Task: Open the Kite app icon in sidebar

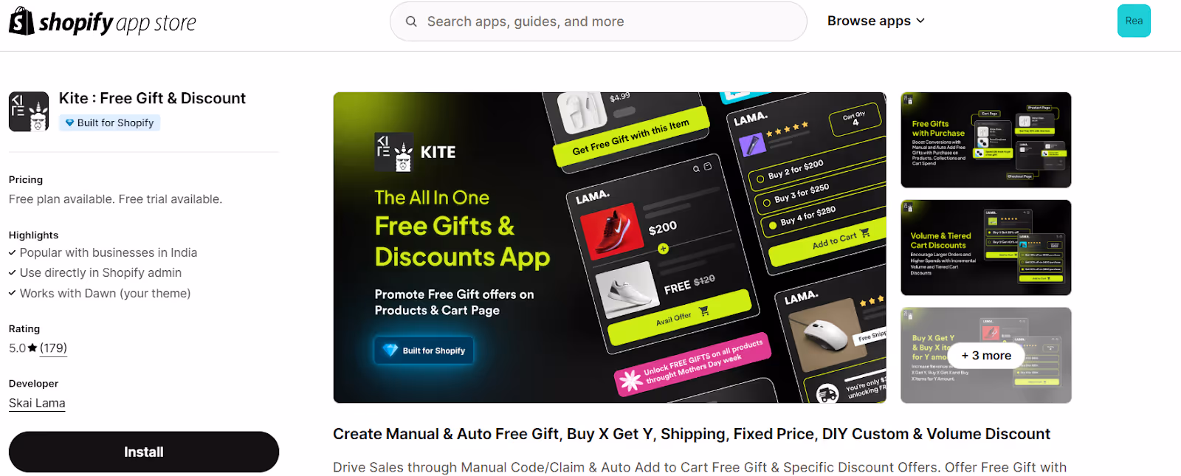Action: [x=29, y=111]
